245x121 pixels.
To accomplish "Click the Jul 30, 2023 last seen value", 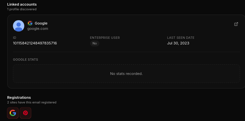I will pos(178,43).
